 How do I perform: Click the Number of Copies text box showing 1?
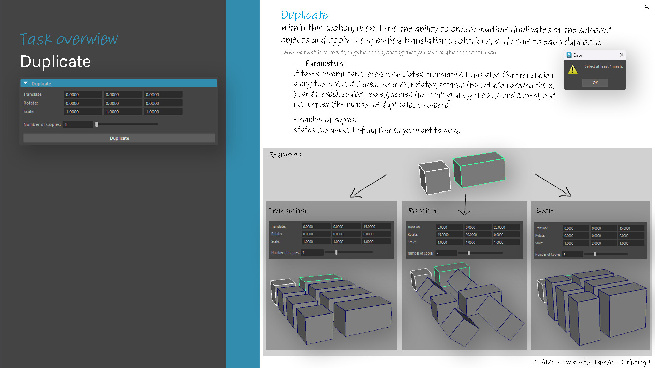coord(78,124)
